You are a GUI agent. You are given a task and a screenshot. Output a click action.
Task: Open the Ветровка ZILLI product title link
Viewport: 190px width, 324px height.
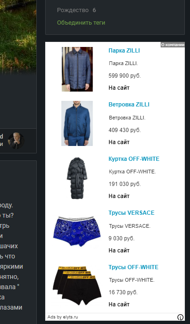[129, 105]
